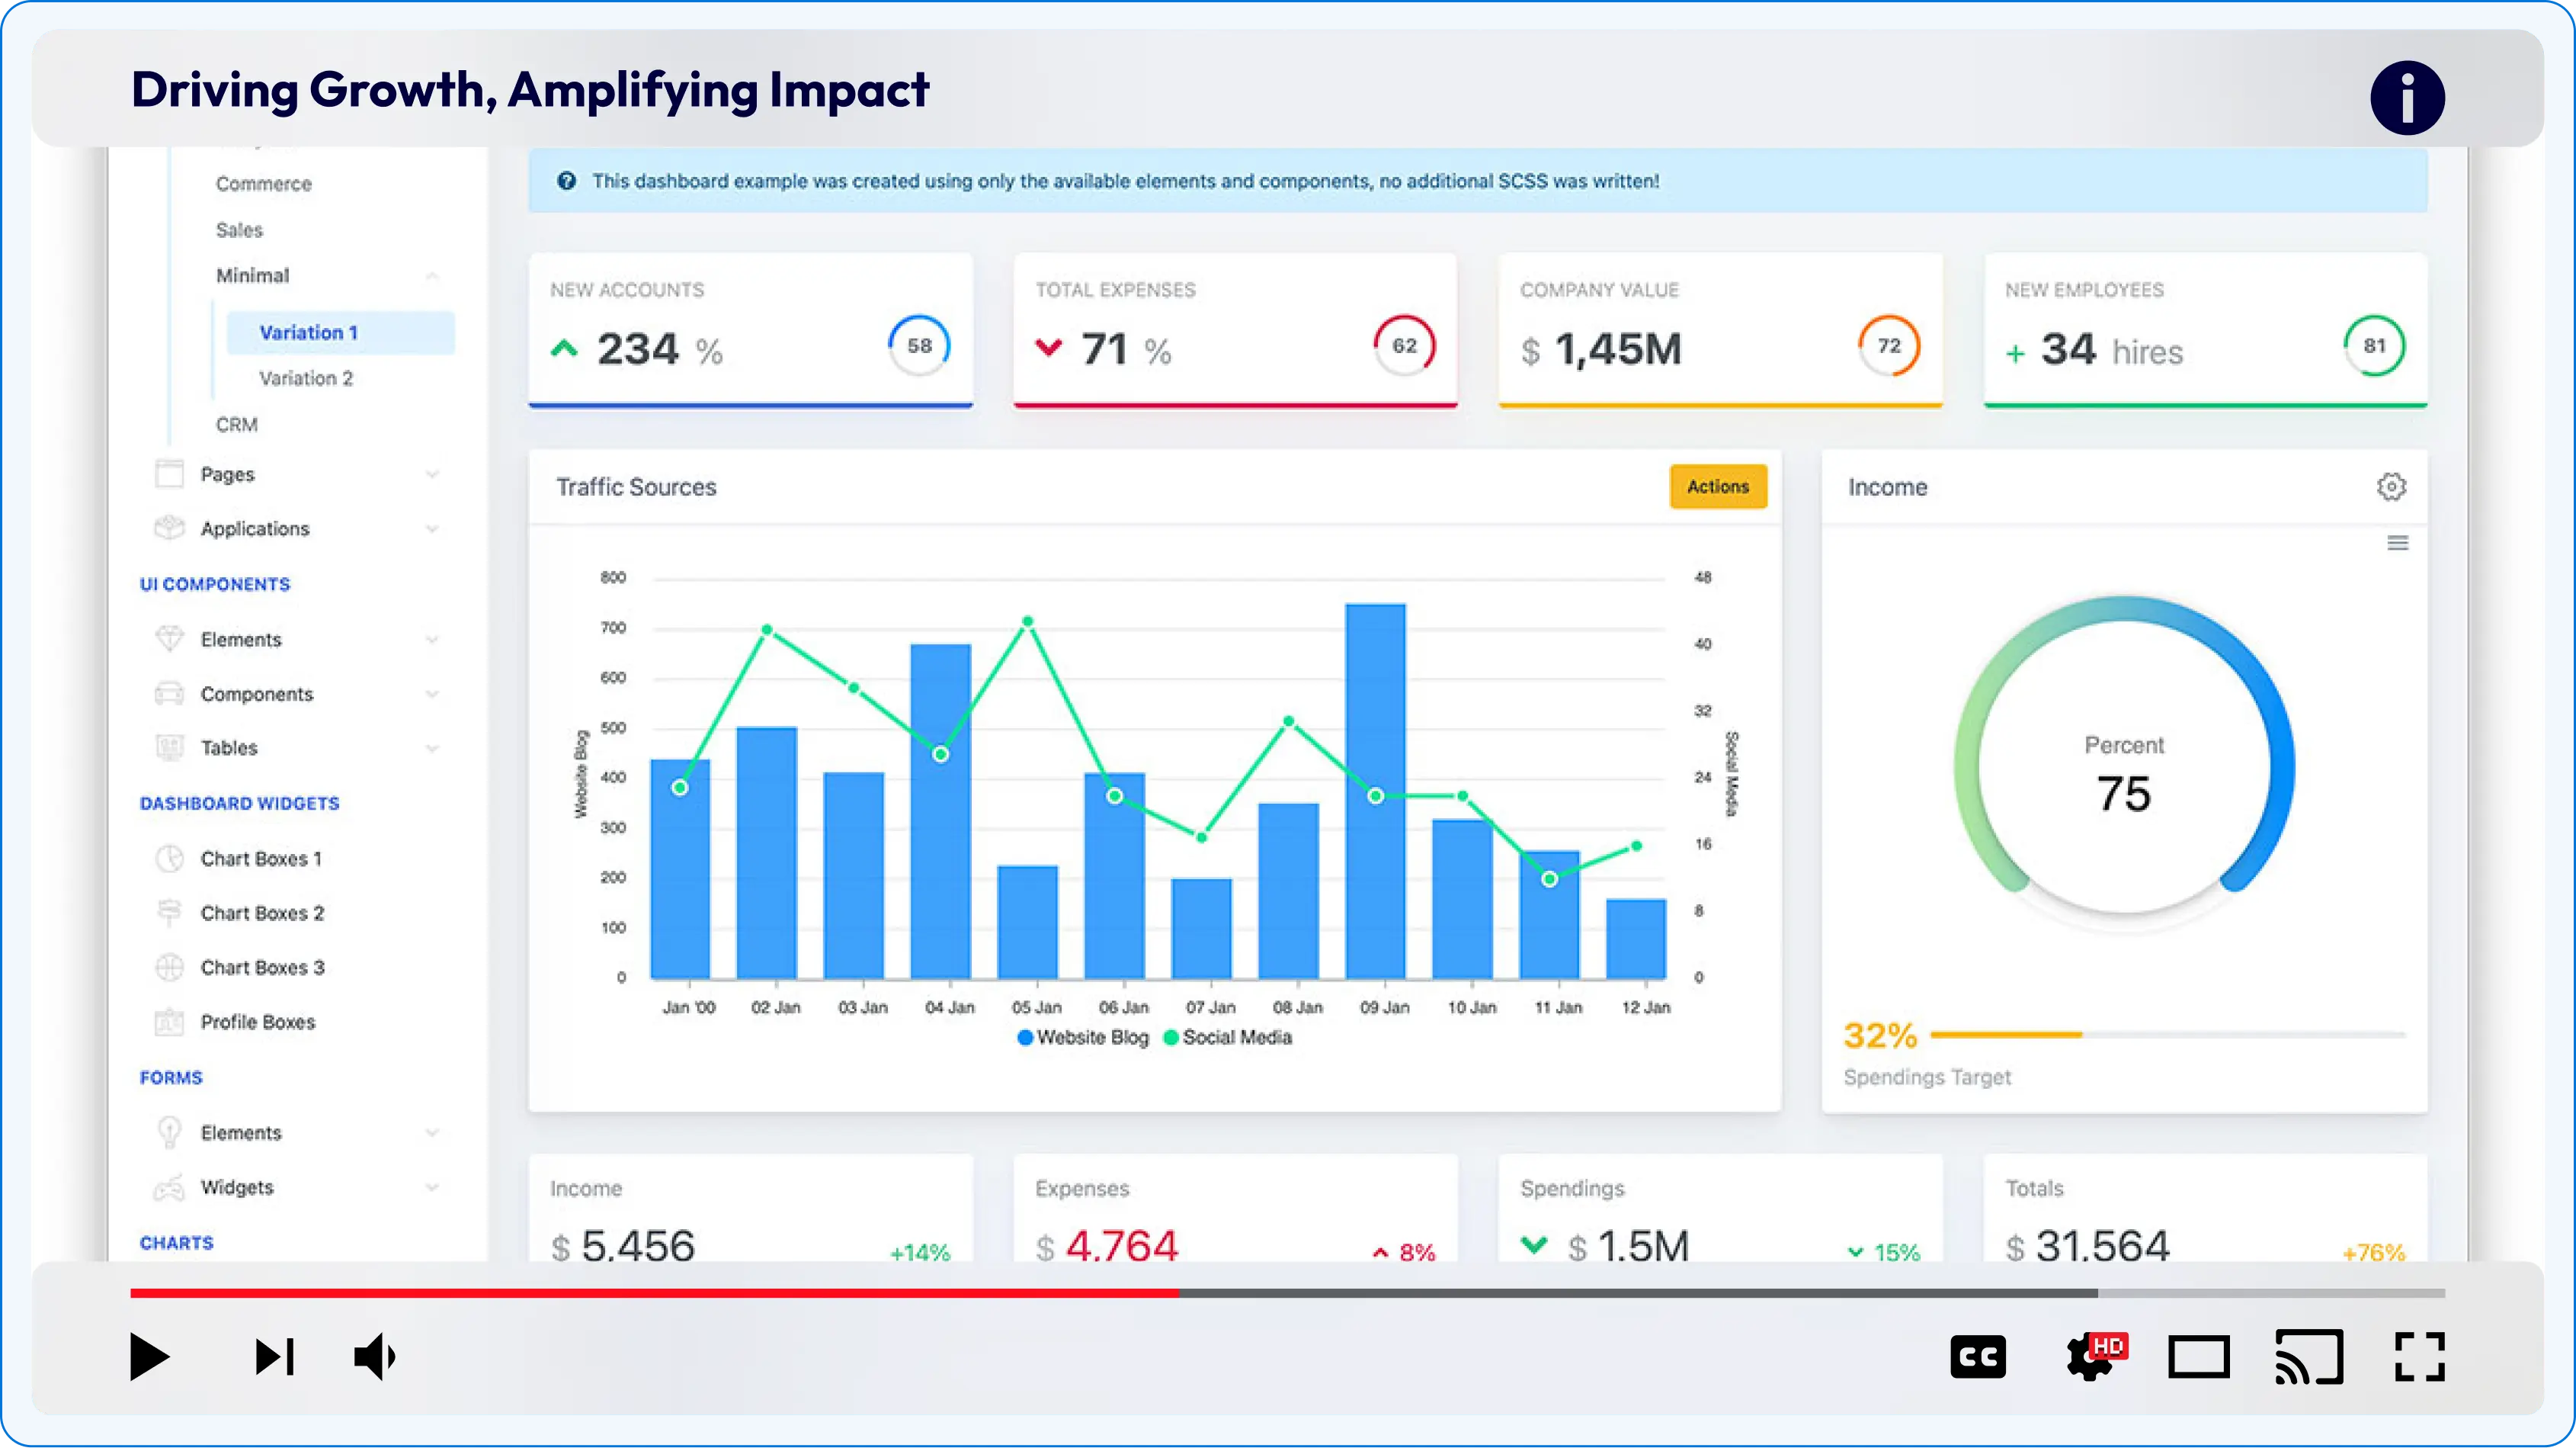Enter fullscreen mode

click(2420, 1357)
